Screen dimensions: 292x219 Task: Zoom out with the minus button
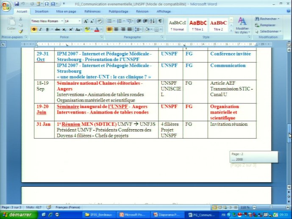tap(254, 207)
